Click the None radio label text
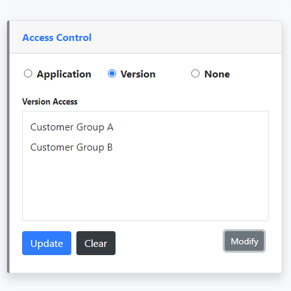Screen dimensions: 291x291 click(217, 74)
